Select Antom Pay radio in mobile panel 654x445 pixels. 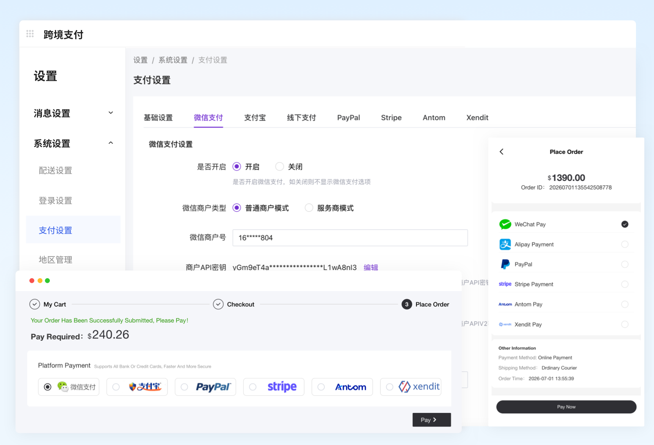[625, 304]
